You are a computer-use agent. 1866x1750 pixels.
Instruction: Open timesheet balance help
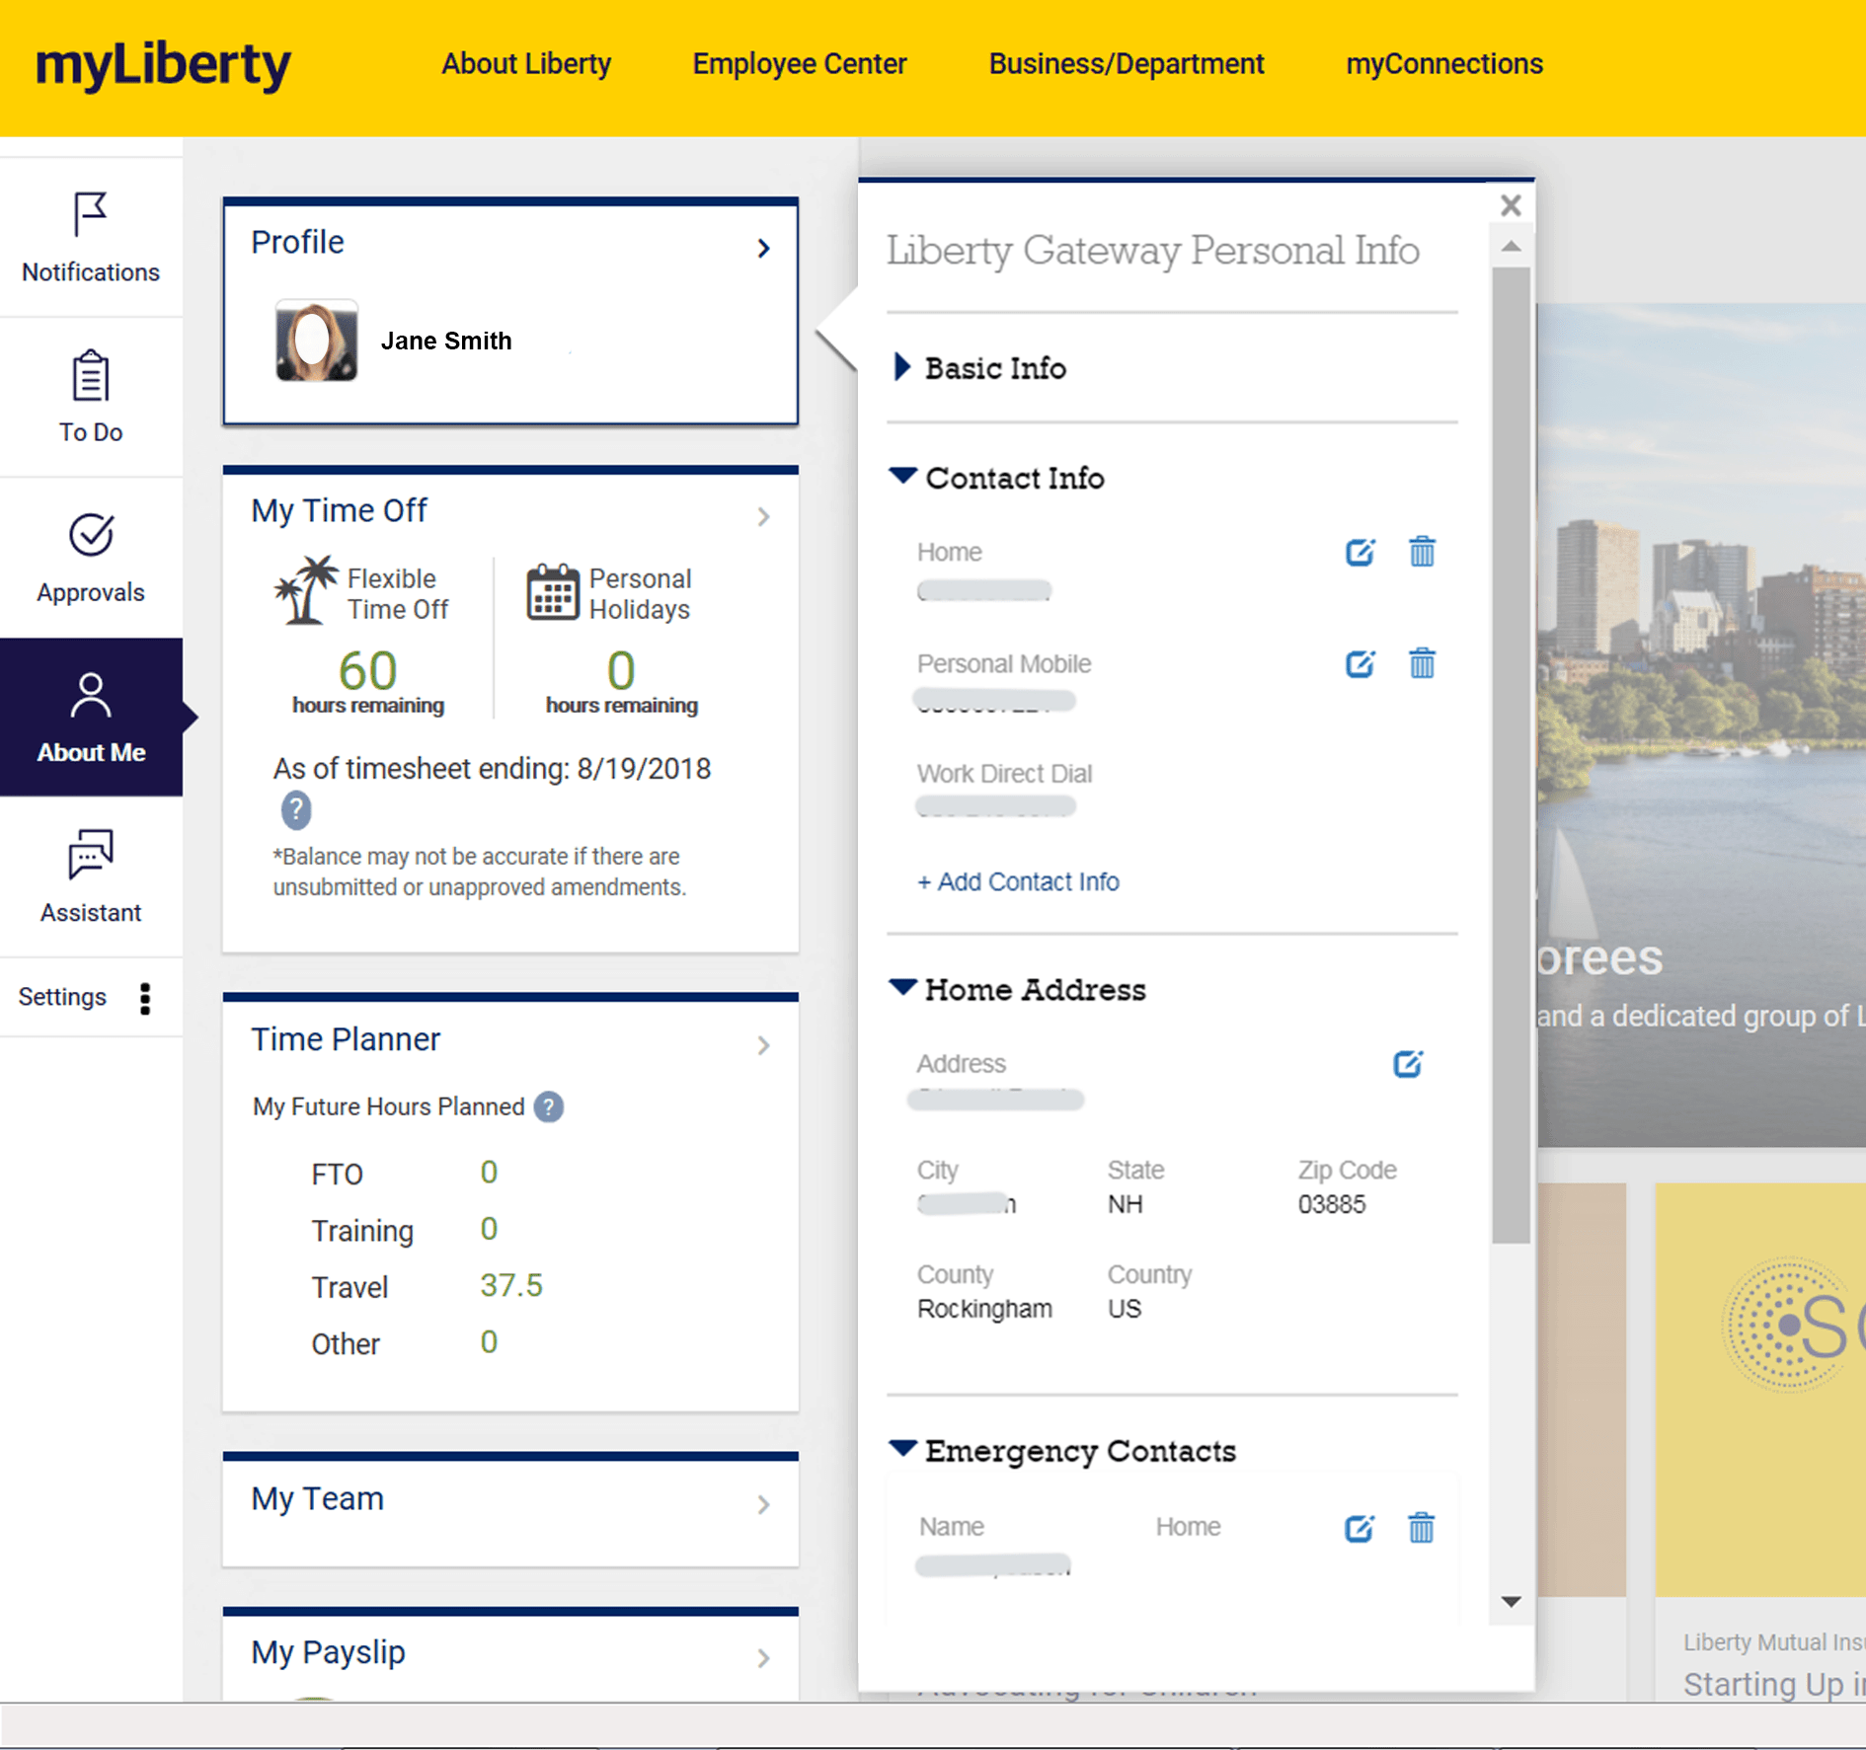295,810
